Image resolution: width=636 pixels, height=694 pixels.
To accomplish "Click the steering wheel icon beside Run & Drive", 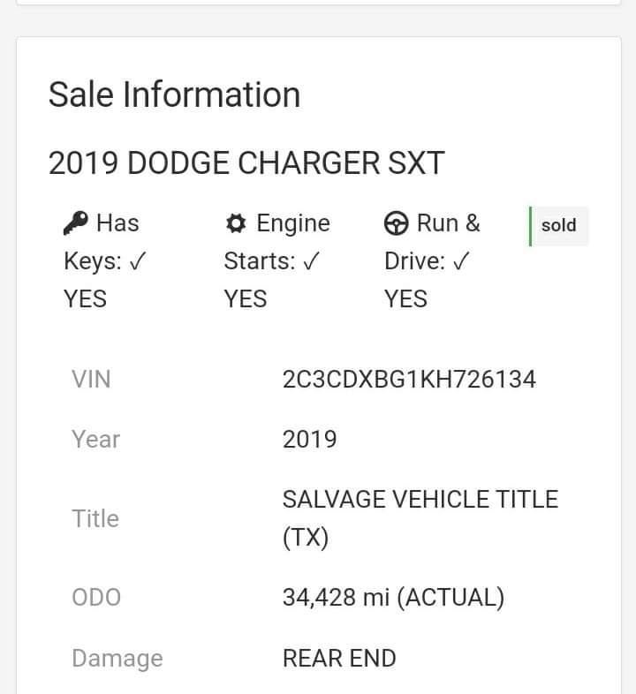I will [x=397, y=224].
